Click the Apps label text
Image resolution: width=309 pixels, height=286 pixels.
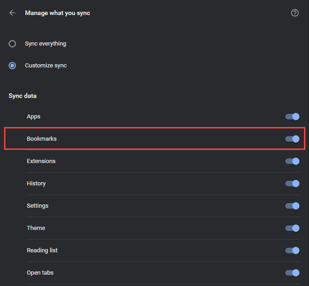[34, 117]
